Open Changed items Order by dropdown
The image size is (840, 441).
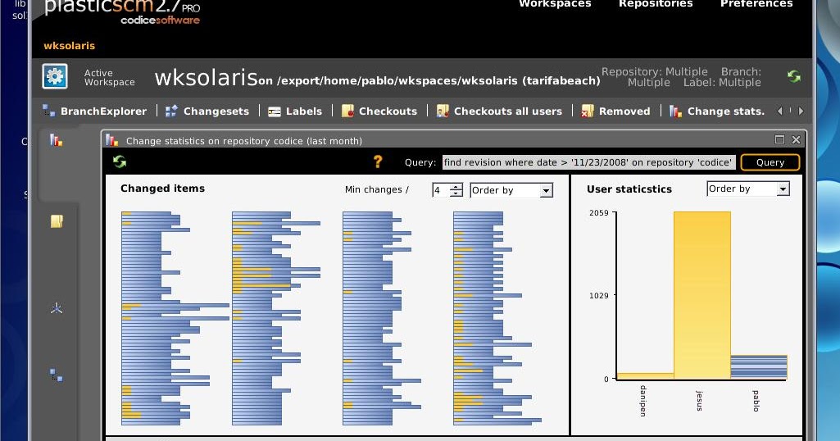tap(511, 190)
